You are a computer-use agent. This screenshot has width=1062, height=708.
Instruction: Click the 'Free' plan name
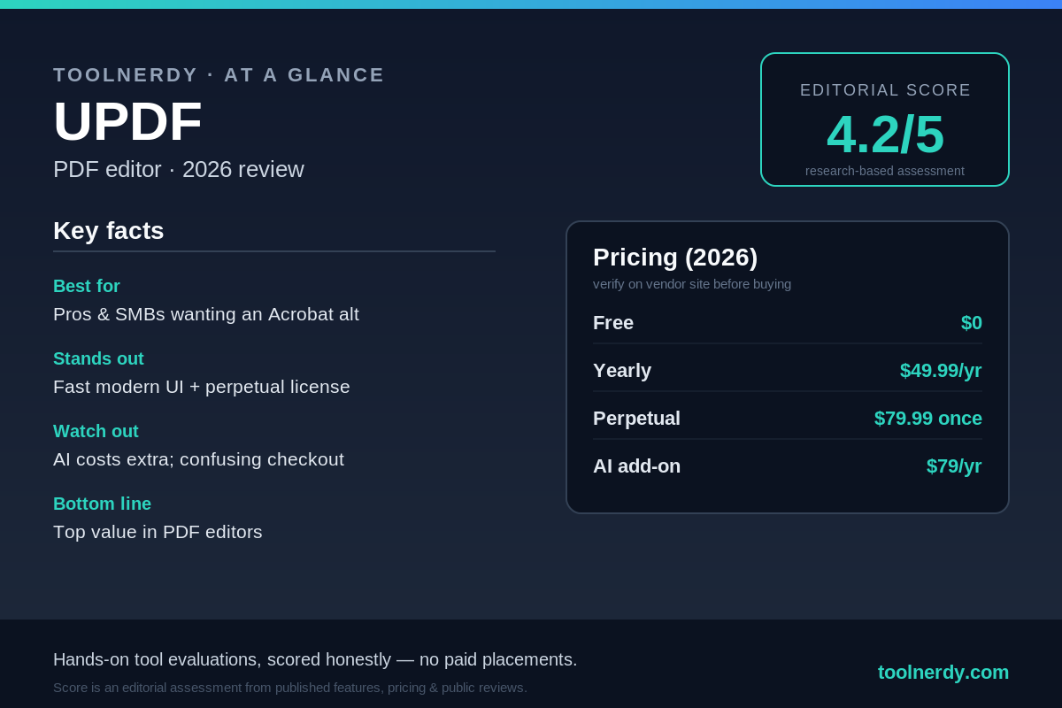coord(613,323)
